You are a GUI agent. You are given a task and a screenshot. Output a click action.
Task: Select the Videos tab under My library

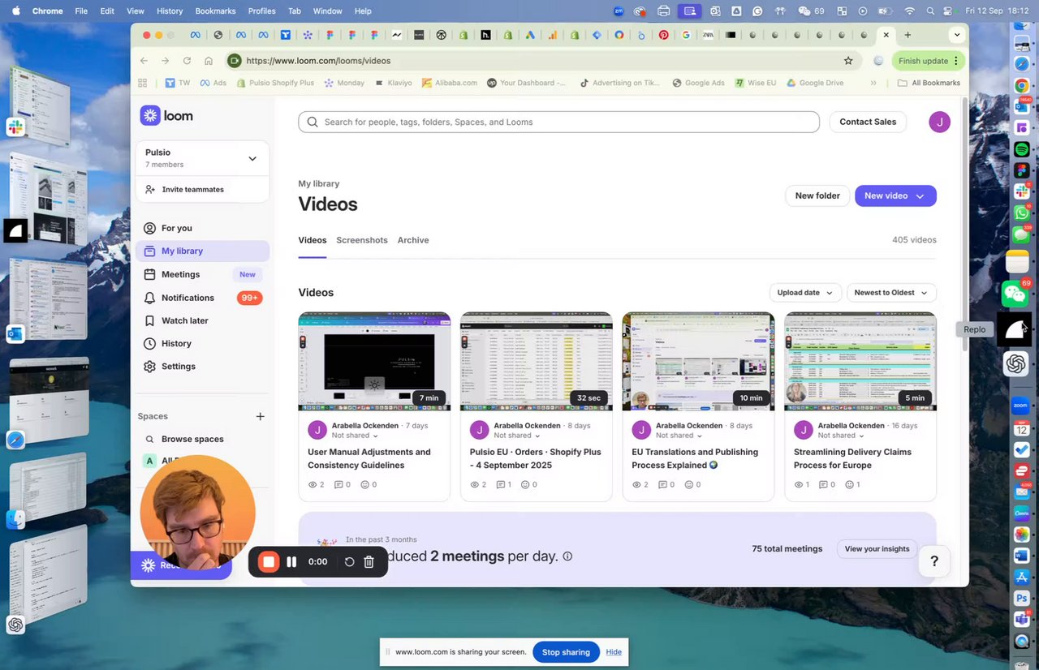tap(313, 240)
